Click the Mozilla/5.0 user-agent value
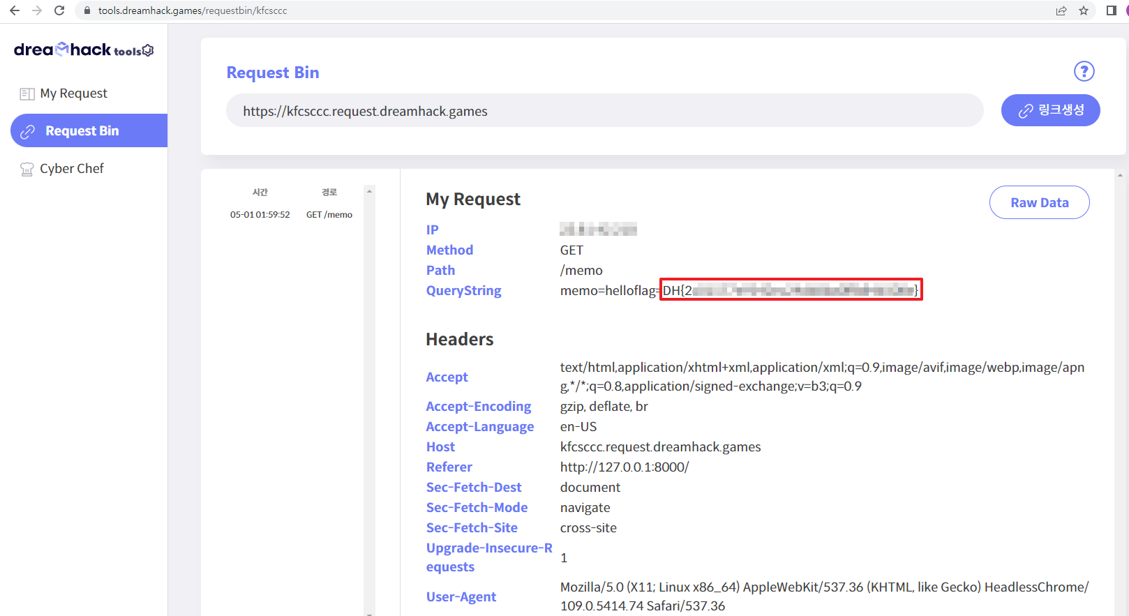 click(x=824, y=596)
